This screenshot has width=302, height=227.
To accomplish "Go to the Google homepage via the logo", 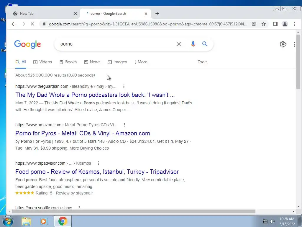I will [x=27, y=44].
